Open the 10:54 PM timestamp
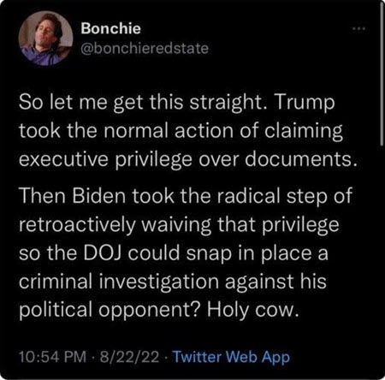 [x=52, y=357]
